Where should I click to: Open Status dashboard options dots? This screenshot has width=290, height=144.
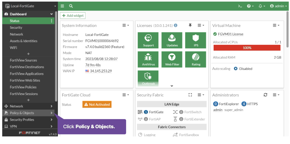point(51,21)
